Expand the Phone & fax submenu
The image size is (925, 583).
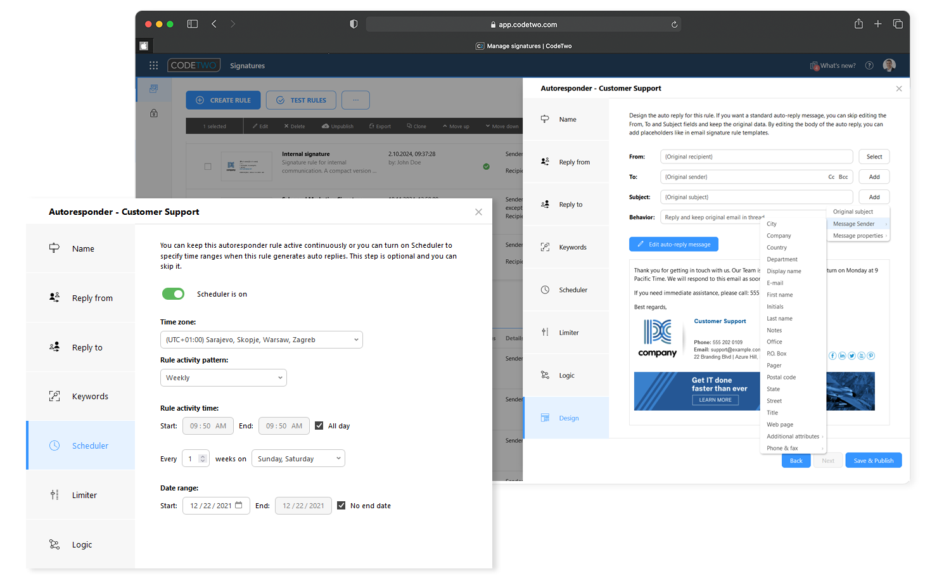click(794, 448)
